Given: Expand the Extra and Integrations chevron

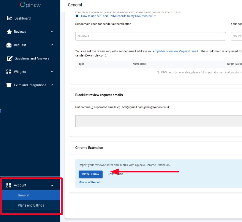Looking at the screenshot, I should tap(52, 85).
